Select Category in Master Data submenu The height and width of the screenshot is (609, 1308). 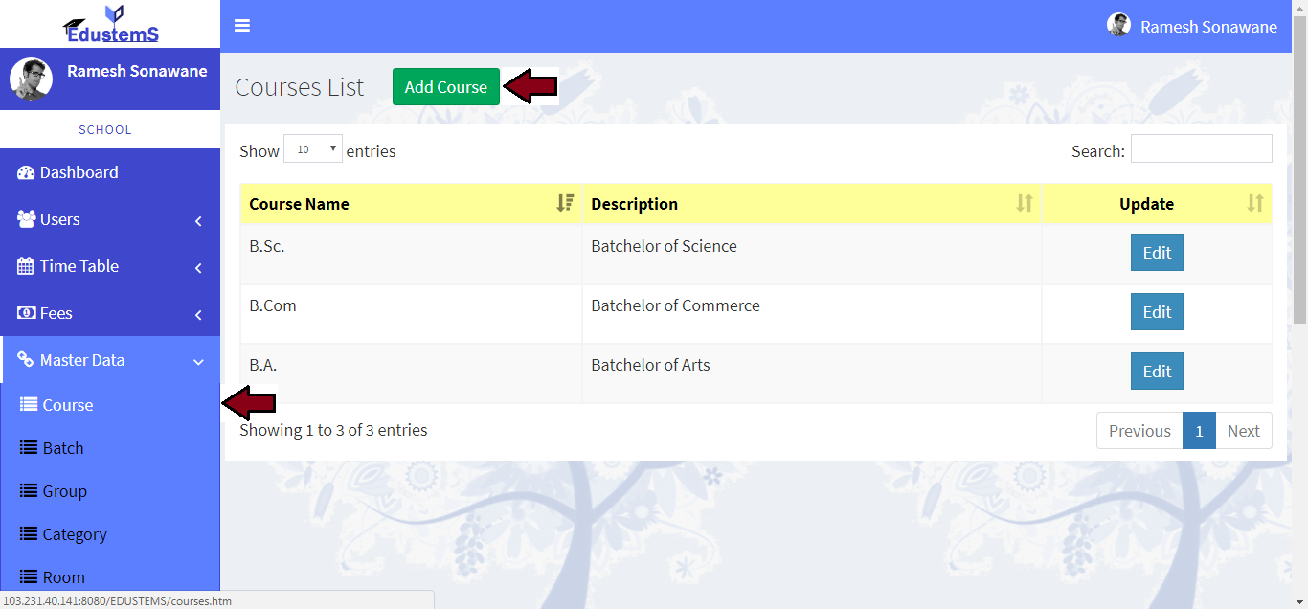coord(75,534)
